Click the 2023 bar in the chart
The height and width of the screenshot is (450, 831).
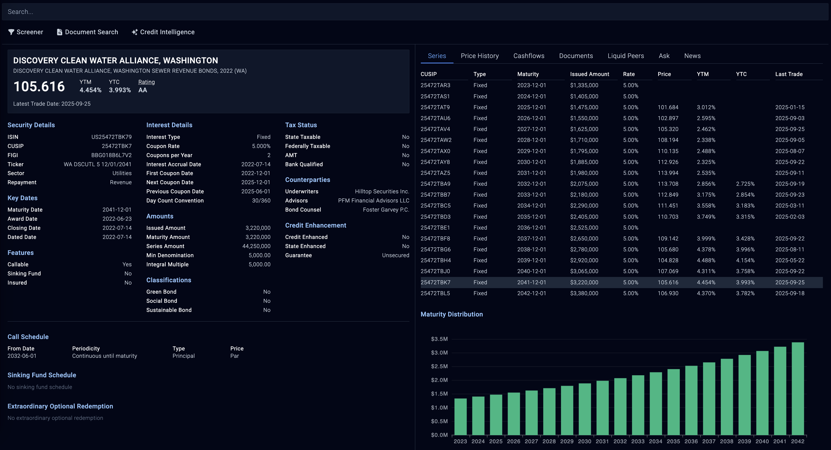tap(460, 417)
